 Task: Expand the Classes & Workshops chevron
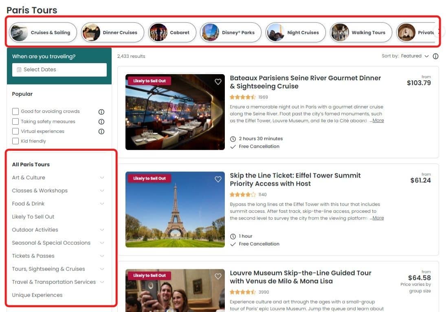click(102, 191)
